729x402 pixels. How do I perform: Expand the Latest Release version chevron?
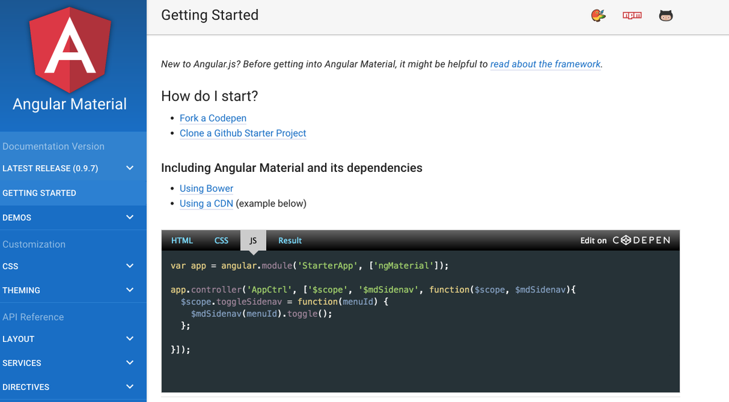[x=129, y=168]
